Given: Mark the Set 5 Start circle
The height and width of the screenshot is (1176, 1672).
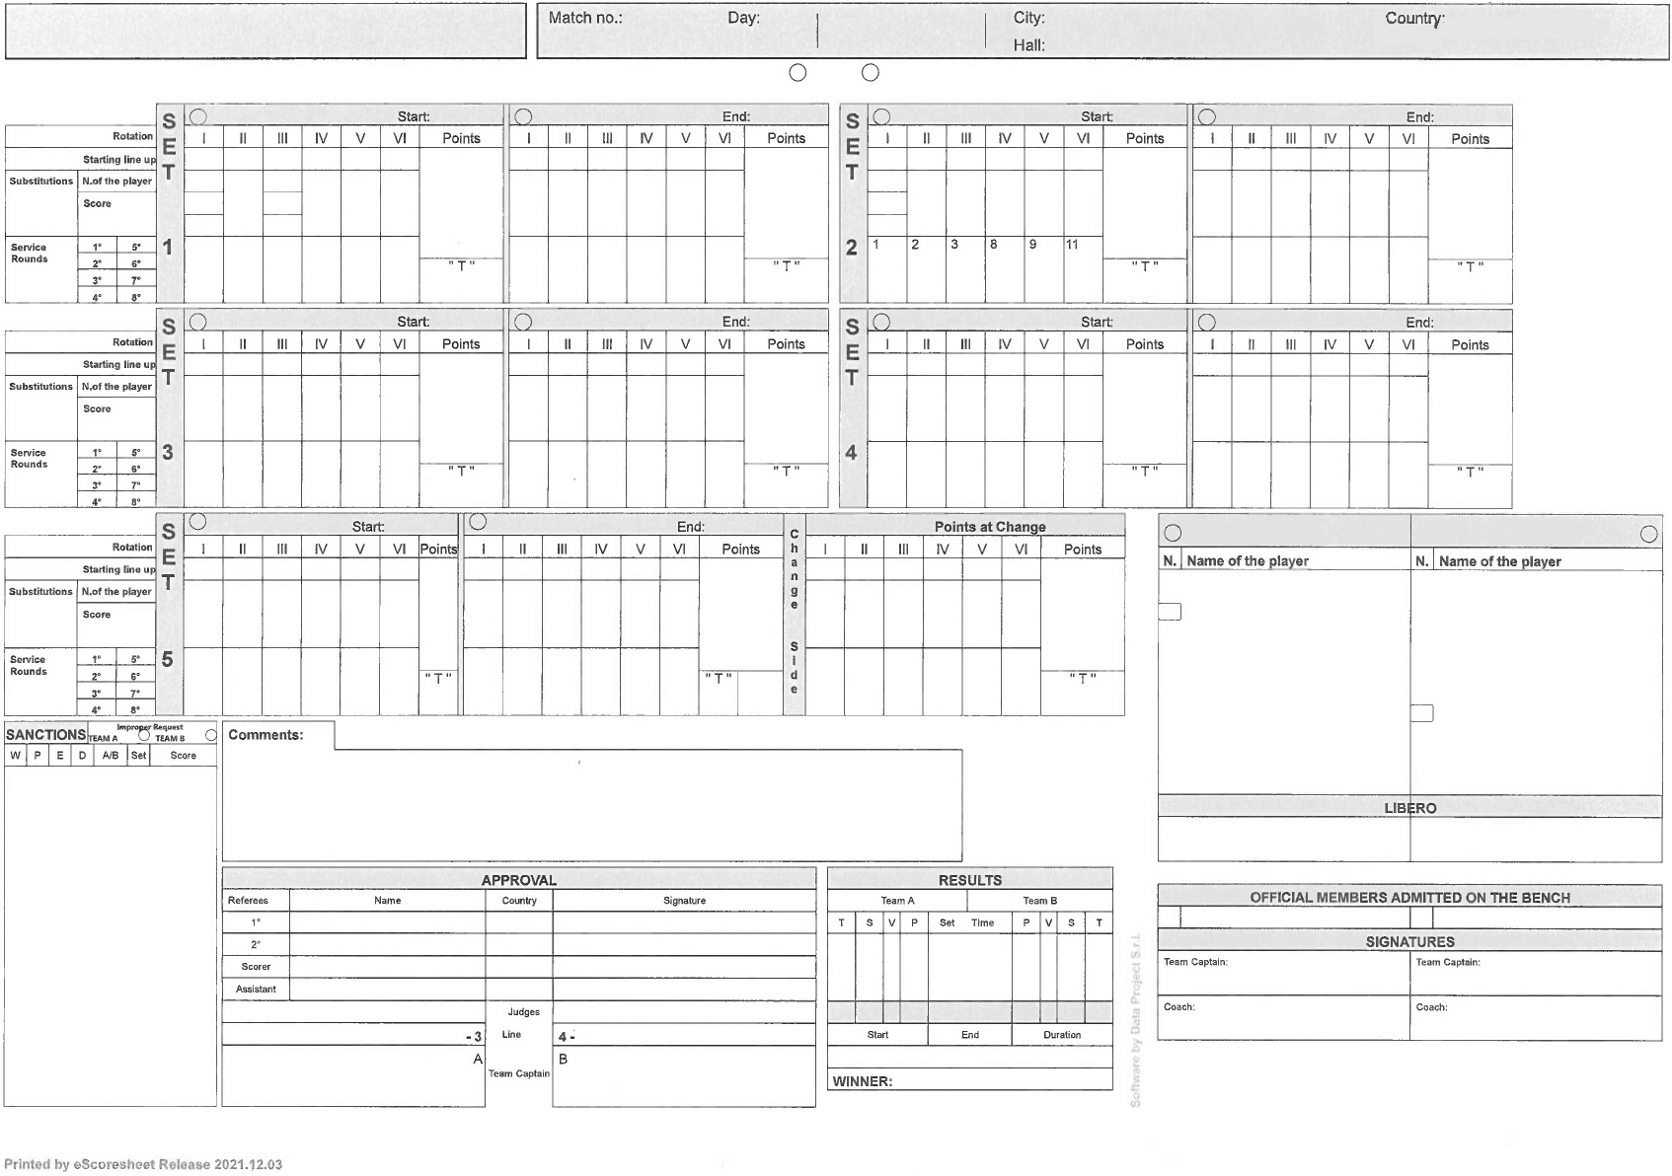Looking at the screenshot, I should pos(197,521).
